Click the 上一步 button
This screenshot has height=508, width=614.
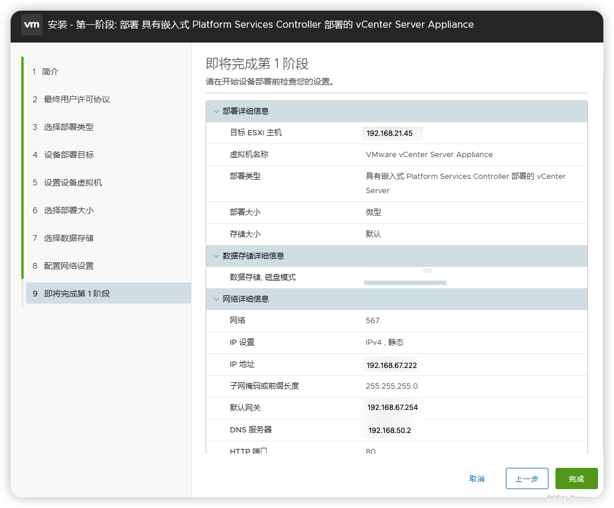(x=527, y=478)
